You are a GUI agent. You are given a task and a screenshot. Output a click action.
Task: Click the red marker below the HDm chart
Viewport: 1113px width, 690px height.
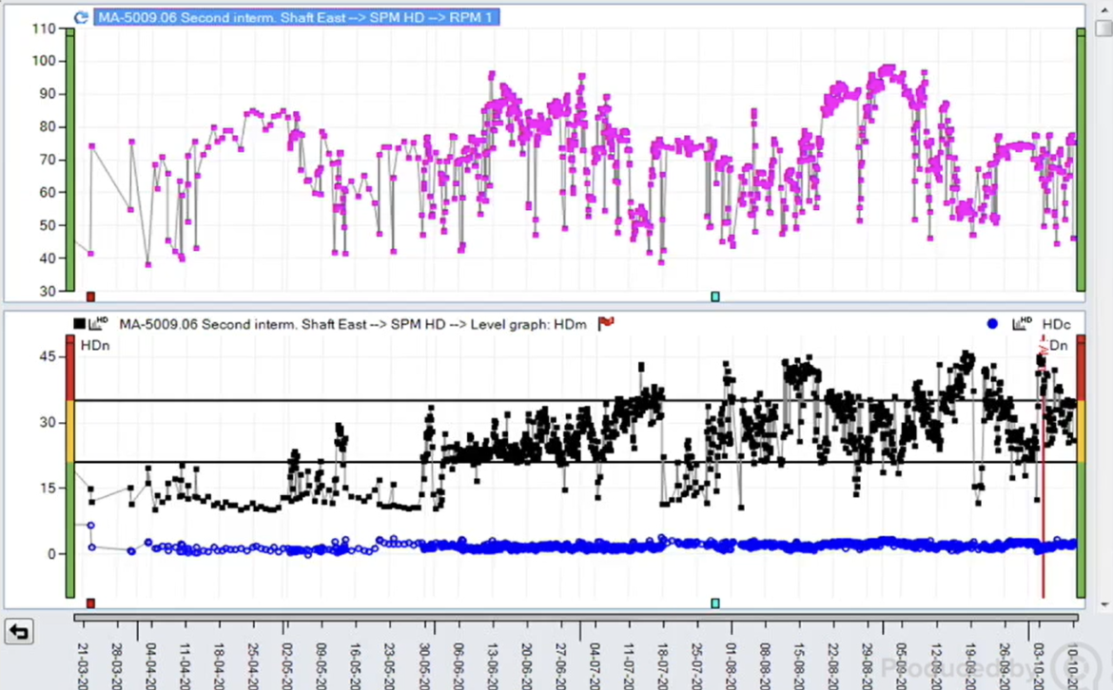(x=90, y=603)
